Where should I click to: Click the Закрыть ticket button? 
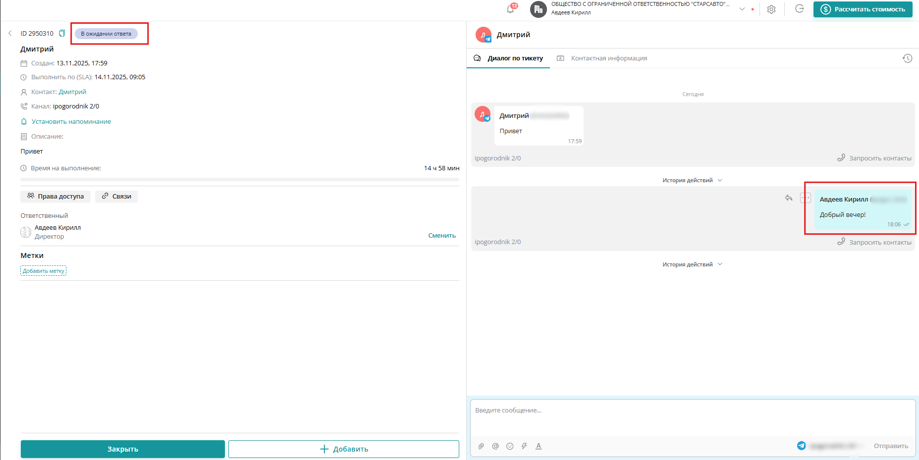123,449
